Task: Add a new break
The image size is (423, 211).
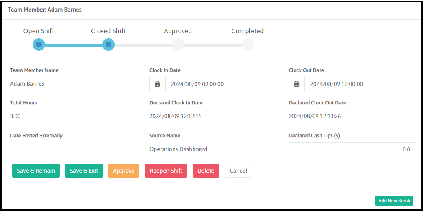Action: (x=394, y=201)
